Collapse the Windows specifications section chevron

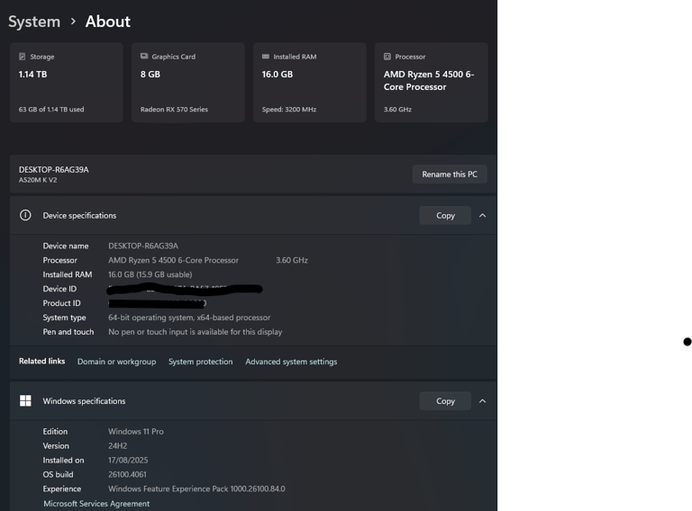482,401
